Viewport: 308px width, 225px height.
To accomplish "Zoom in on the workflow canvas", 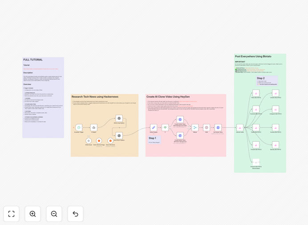I will coord(32,214).
